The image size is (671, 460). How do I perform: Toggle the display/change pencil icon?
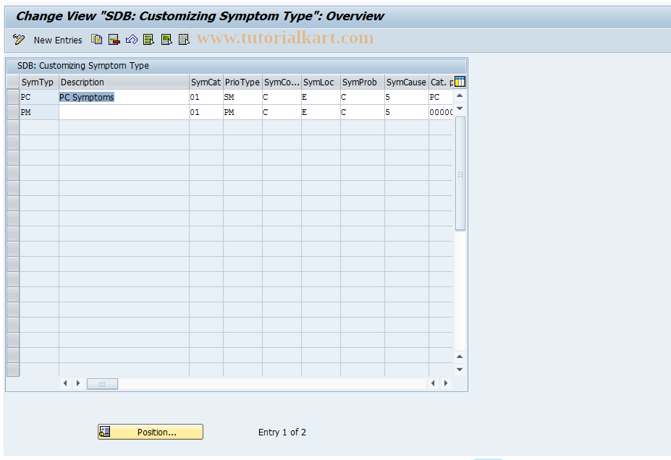click(18, 40)
